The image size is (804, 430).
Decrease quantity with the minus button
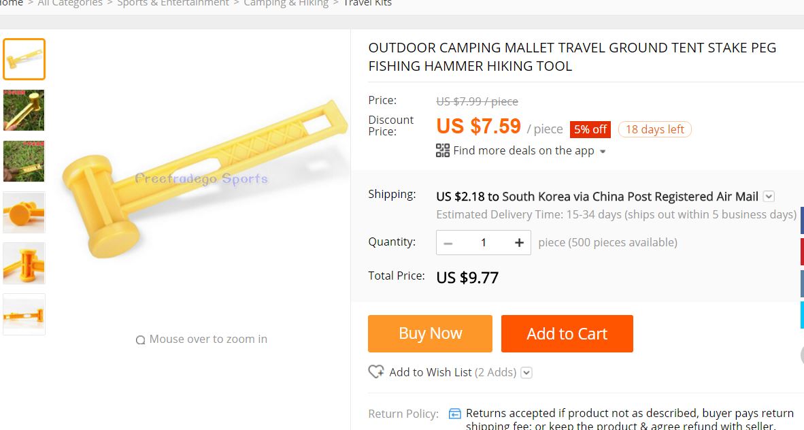[448, 243]
